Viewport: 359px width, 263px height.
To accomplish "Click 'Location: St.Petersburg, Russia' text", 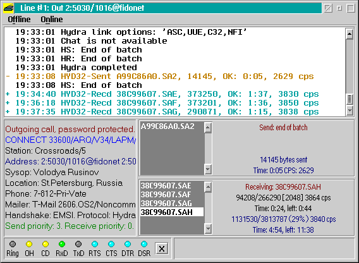I will click(x=64, y=183).
